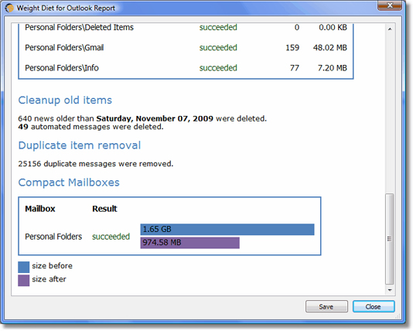Click the blue 1.65 GB size bar

click(x=227, y=230)
